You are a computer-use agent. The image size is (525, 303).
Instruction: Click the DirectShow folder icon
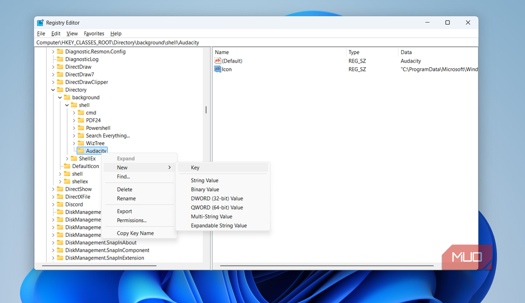[60, 189]
